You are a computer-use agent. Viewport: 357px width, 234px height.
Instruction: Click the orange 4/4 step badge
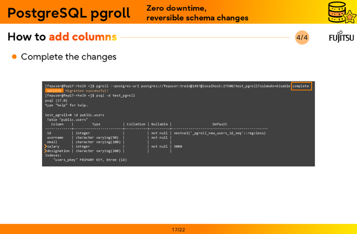pyautogui.click(x=302, y=37)
